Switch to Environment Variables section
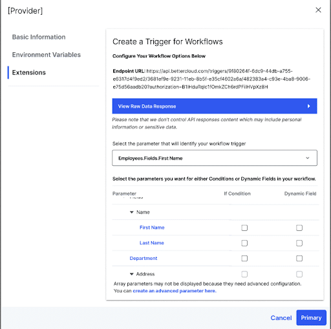 point(47,55)
